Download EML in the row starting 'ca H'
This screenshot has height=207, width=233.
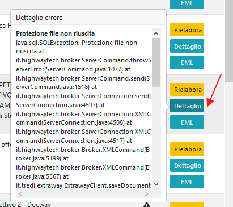187,62
